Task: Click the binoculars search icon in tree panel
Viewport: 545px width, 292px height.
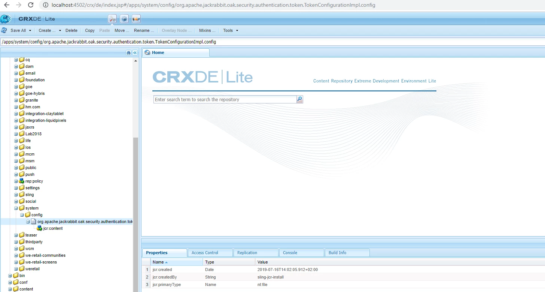Action: (128, 53)
